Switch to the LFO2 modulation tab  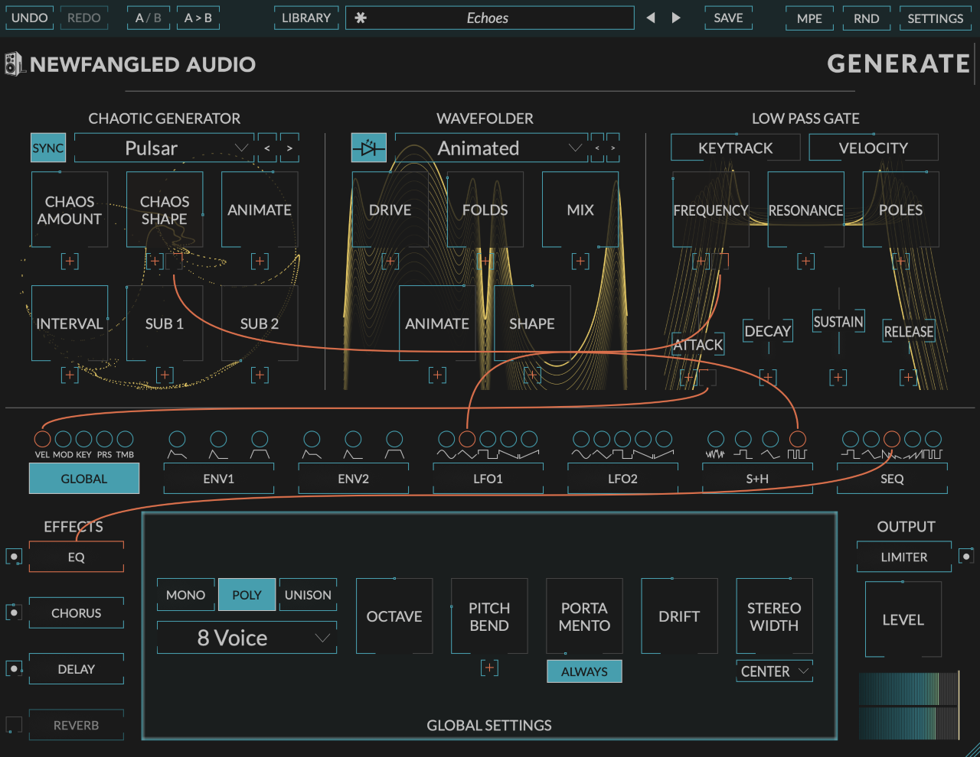622,478
